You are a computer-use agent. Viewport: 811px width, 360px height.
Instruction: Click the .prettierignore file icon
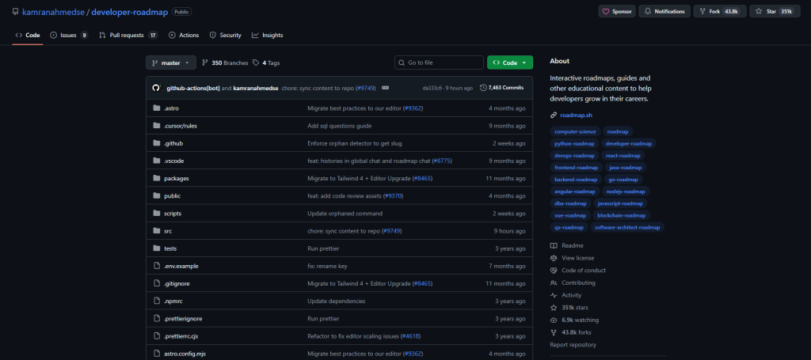coord(157,319)
